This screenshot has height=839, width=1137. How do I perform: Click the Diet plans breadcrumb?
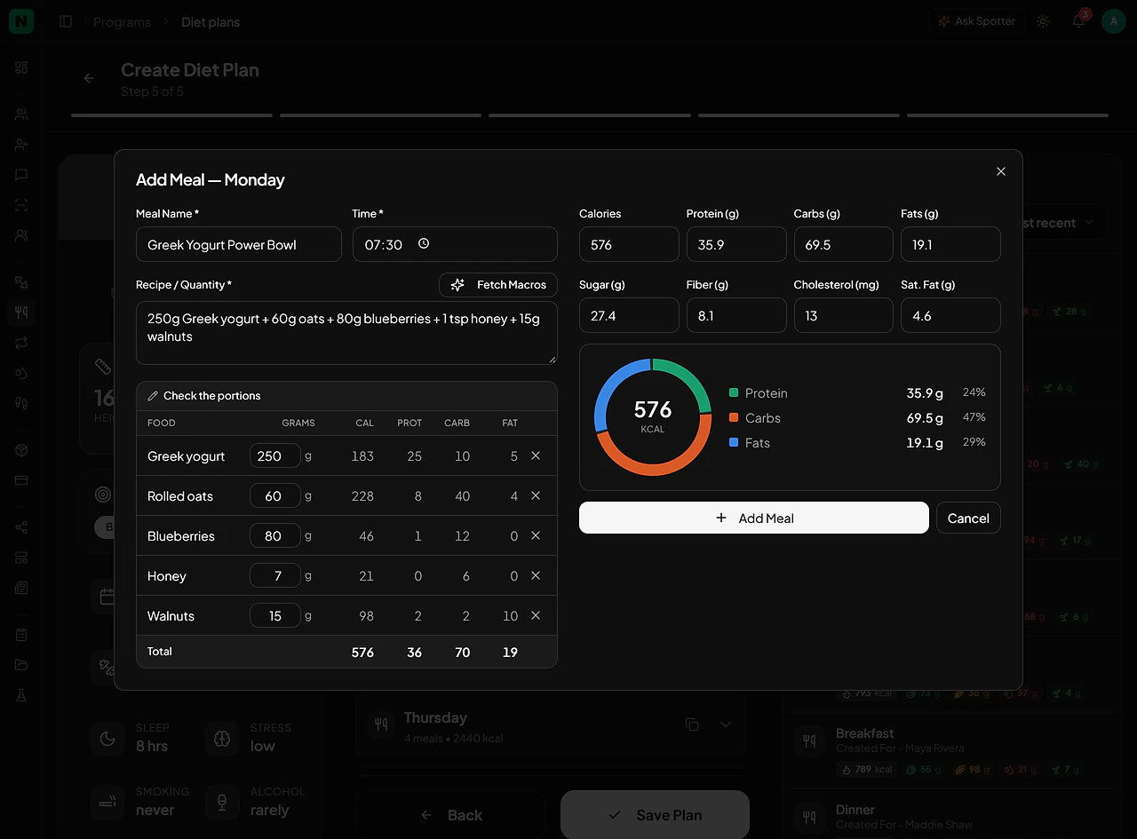pos(211,22)
